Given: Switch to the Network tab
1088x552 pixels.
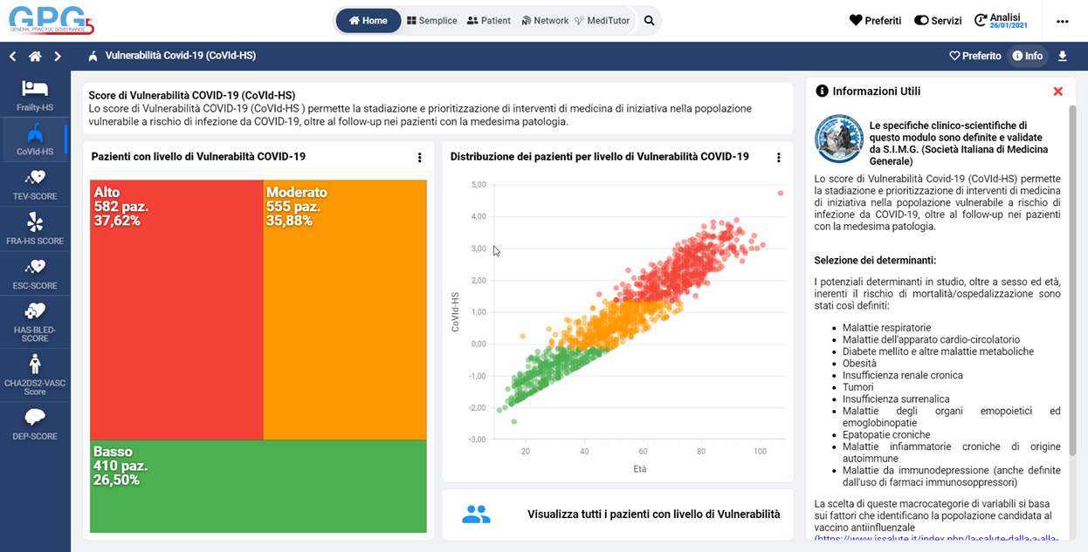Looking at the screenshot, I should click(x=545, y=21).
